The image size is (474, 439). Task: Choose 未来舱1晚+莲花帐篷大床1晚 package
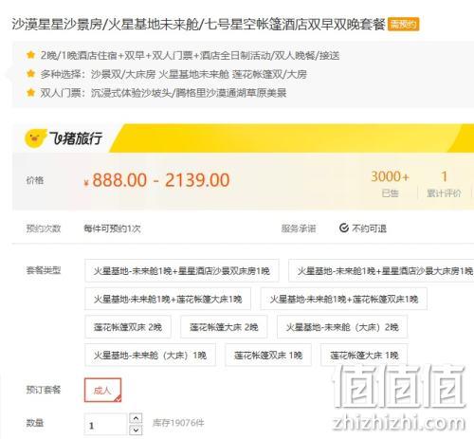168,299
